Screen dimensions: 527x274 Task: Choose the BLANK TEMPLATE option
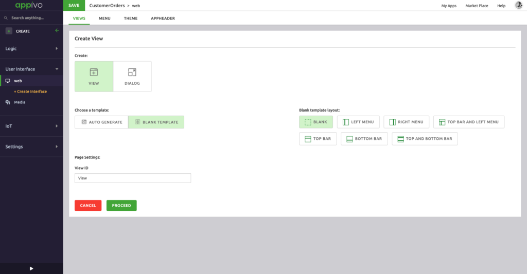pyautogui.click(x=156, y=122)
